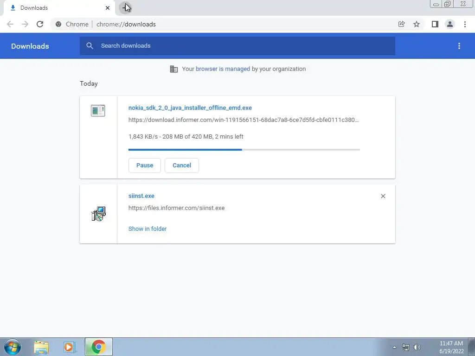475x356 pixels.
Task: Select the Downloads tab
Action: [x=59, y=8]
